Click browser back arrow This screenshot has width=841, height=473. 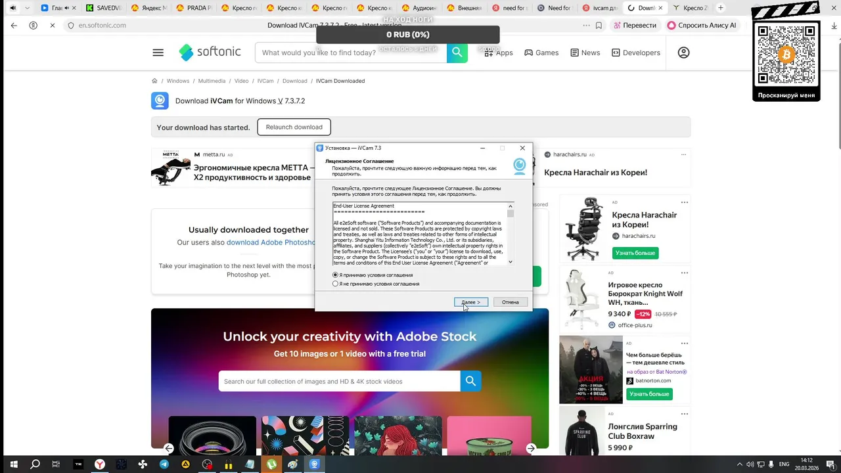14,25
